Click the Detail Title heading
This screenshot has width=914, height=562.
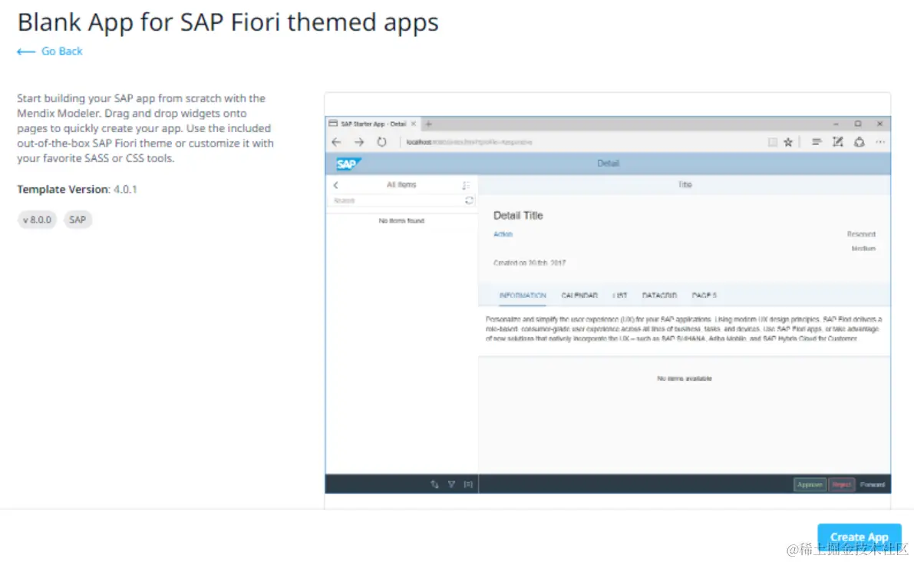pos(517,216)
